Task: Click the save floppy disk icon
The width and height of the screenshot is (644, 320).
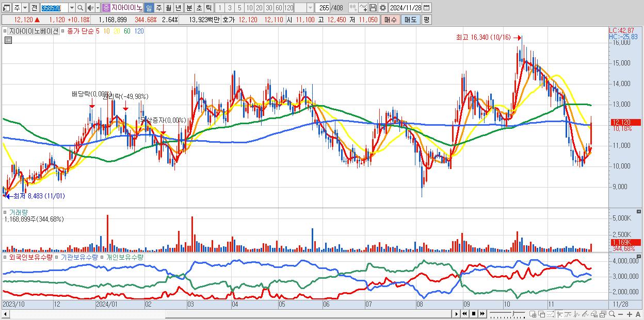Action: point(373,8)
